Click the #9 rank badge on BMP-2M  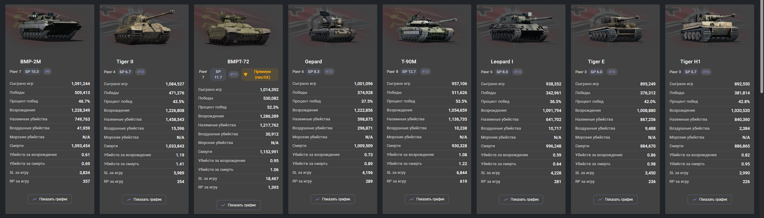47,72
